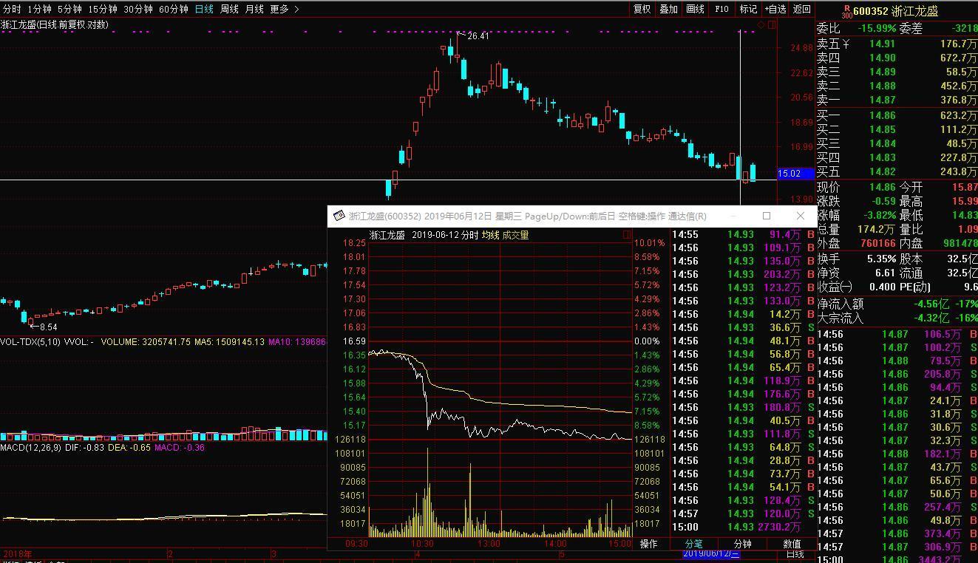Maximize the 浙江龙盛 intraday popup window

click(x=767, y=216)
